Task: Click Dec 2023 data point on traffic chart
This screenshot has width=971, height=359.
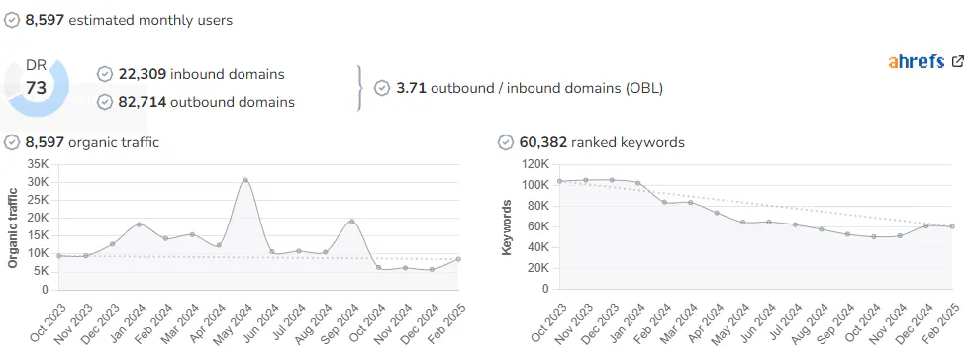Action: click(112, 244)
